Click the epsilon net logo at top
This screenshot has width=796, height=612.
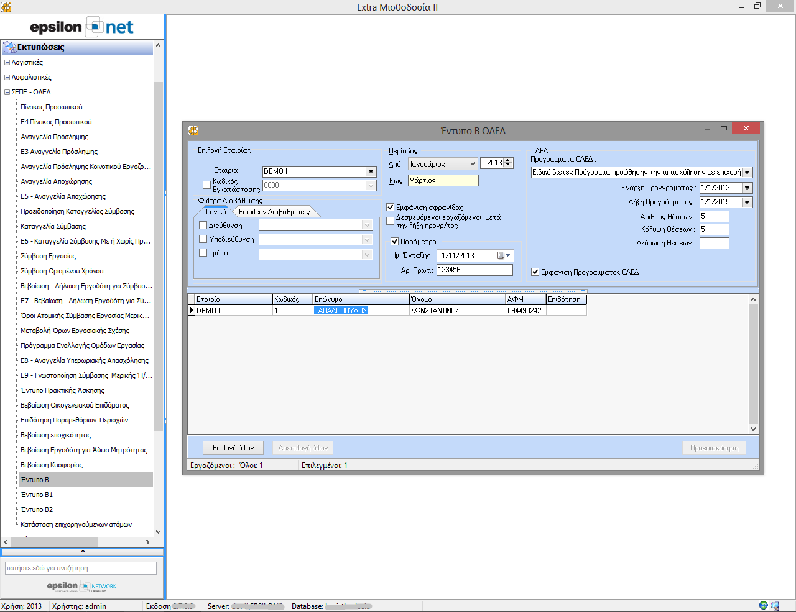(x=81, y=27)
